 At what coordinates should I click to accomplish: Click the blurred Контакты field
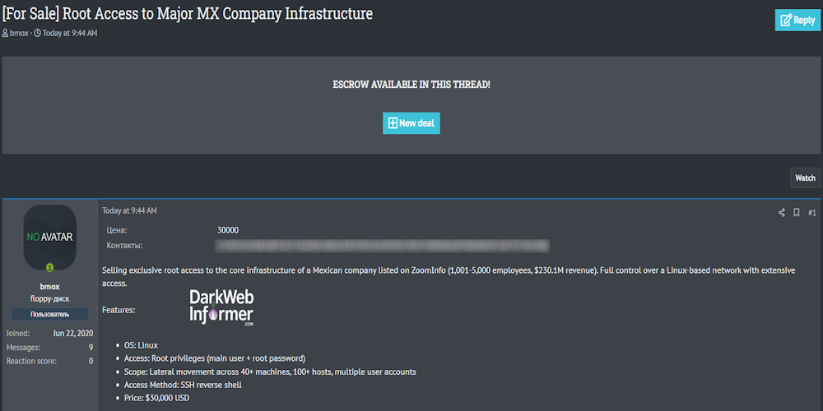coord(382,245)
